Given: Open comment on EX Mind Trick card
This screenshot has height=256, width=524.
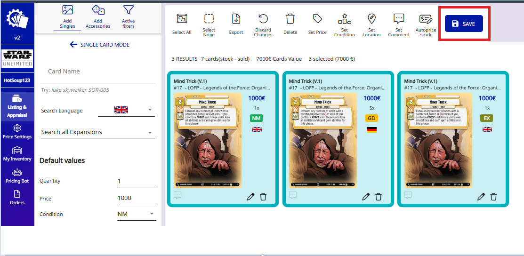Looking at the screenshot, I should click(x=408, y=195).
